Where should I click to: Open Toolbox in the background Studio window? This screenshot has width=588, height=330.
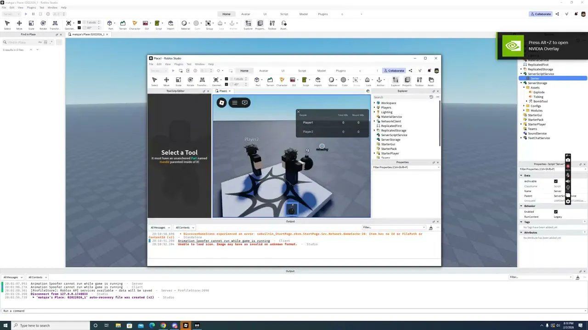pos(272,25)
